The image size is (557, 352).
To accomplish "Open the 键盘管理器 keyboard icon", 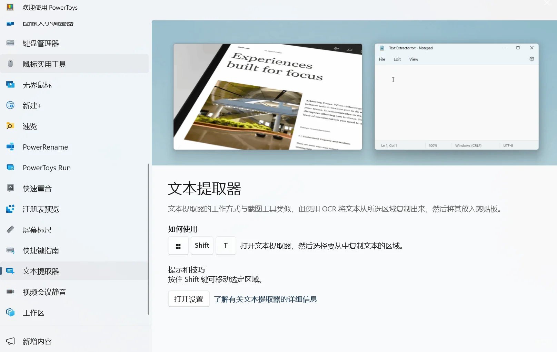I will (10, 43).
